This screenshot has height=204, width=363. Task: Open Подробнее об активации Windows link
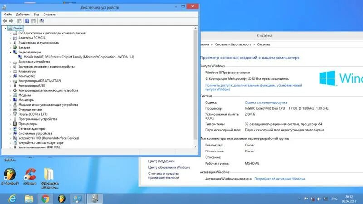[280, 179]
